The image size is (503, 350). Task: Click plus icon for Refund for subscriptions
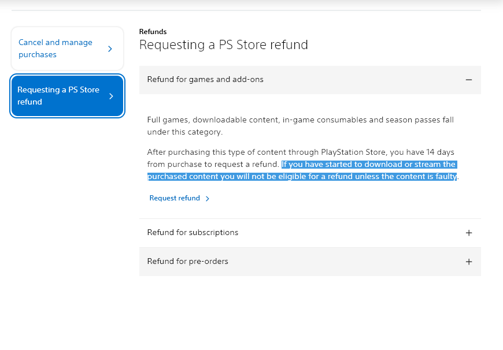coord(469,233)
